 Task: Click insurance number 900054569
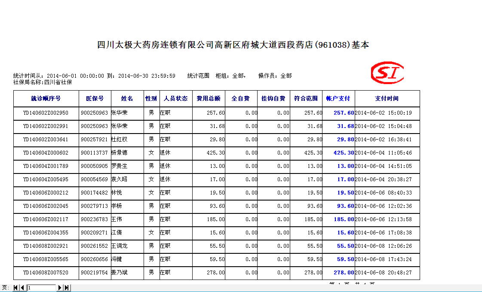click(94, 179)
